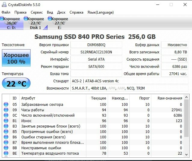Image resolution: width=192 pixels, height=161 pixels.
Task: Click the Текущее column header
Action: [x=97, y=98]
